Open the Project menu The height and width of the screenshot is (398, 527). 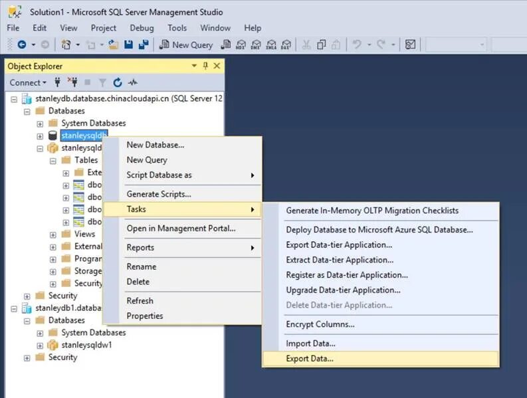tap(104, 28)
